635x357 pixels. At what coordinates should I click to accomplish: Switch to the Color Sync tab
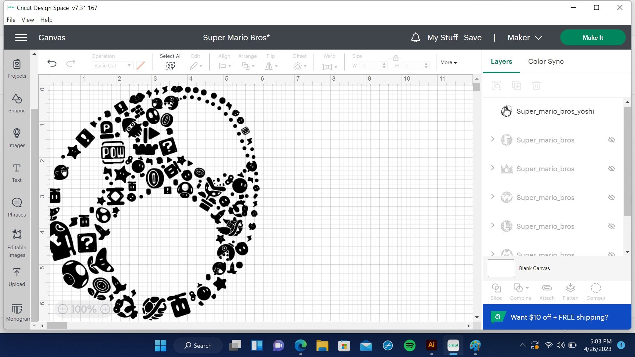pos(546,61)
